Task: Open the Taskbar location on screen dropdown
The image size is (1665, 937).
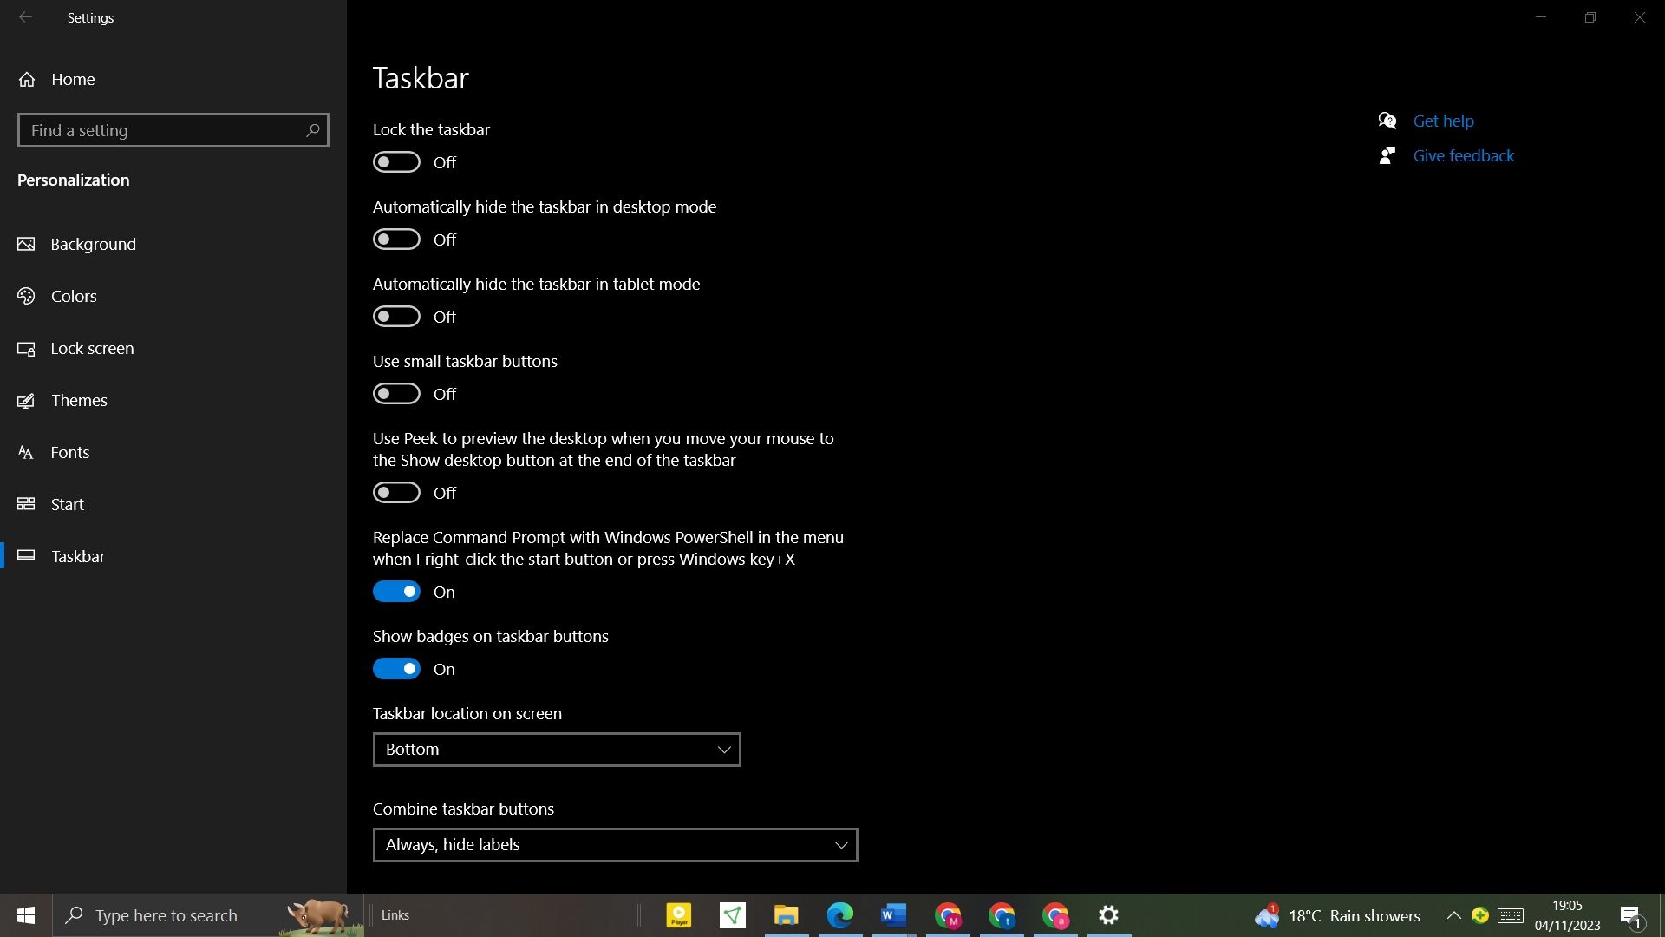Action: click(556, 749)
